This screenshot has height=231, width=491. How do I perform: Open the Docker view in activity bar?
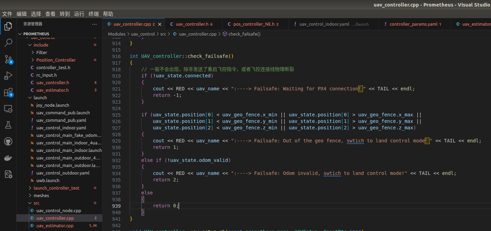tap(8, 158)
